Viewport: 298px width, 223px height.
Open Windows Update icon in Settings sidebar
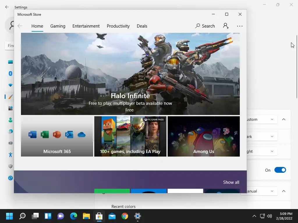(x=10, y=178)
